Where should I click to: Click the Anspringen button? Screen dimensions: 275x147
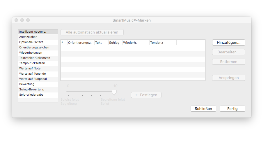pos(228,78)
